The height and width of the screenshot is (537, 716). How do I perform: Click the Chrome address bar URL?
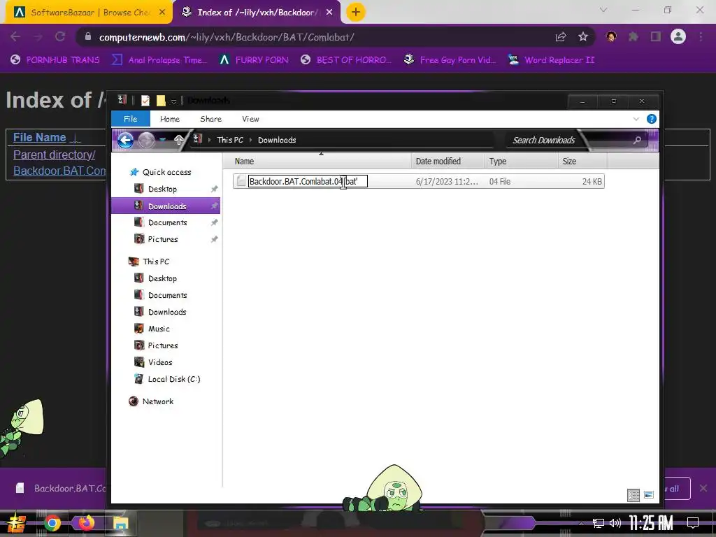[227, 37]
